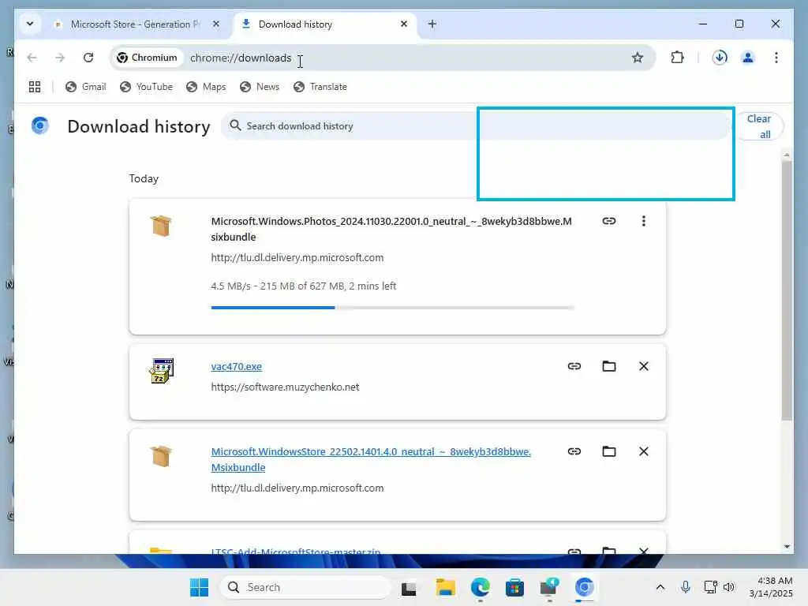This screenshot has height=606, width=808.
Task: Copy download link for vac470.exe
Action: [x=574, y=366]
